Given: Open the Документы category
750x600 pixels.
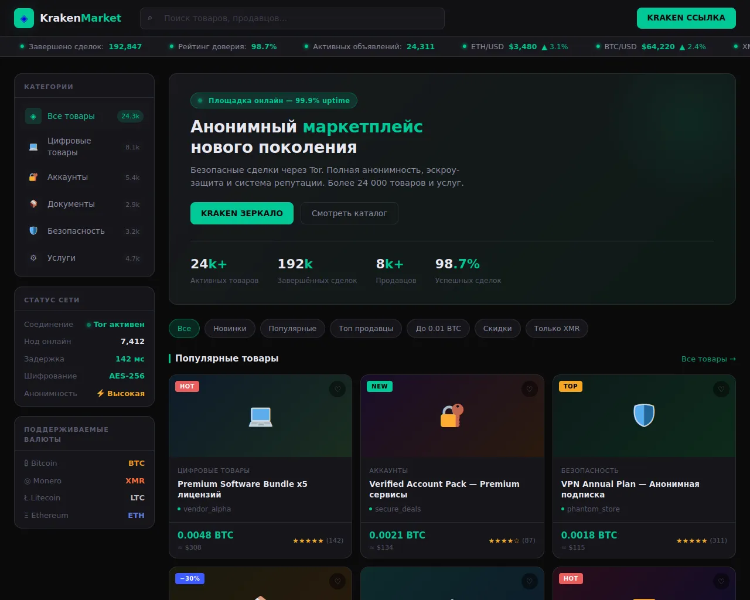Looking at the screenshot, I should tap(84, 204).
